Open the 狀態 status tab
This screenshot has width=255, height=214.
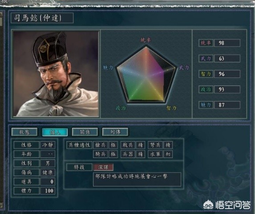tap(24, 132)
